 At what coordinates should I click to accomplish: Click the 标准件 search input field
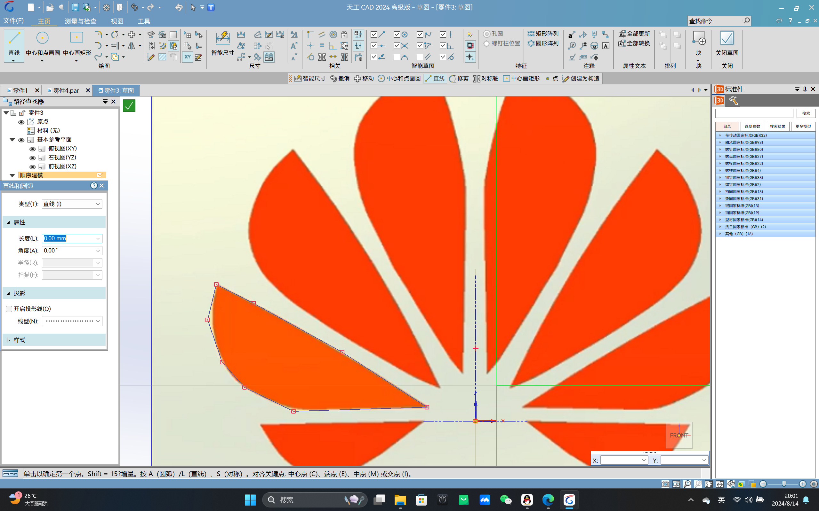(x=754, y=113)
